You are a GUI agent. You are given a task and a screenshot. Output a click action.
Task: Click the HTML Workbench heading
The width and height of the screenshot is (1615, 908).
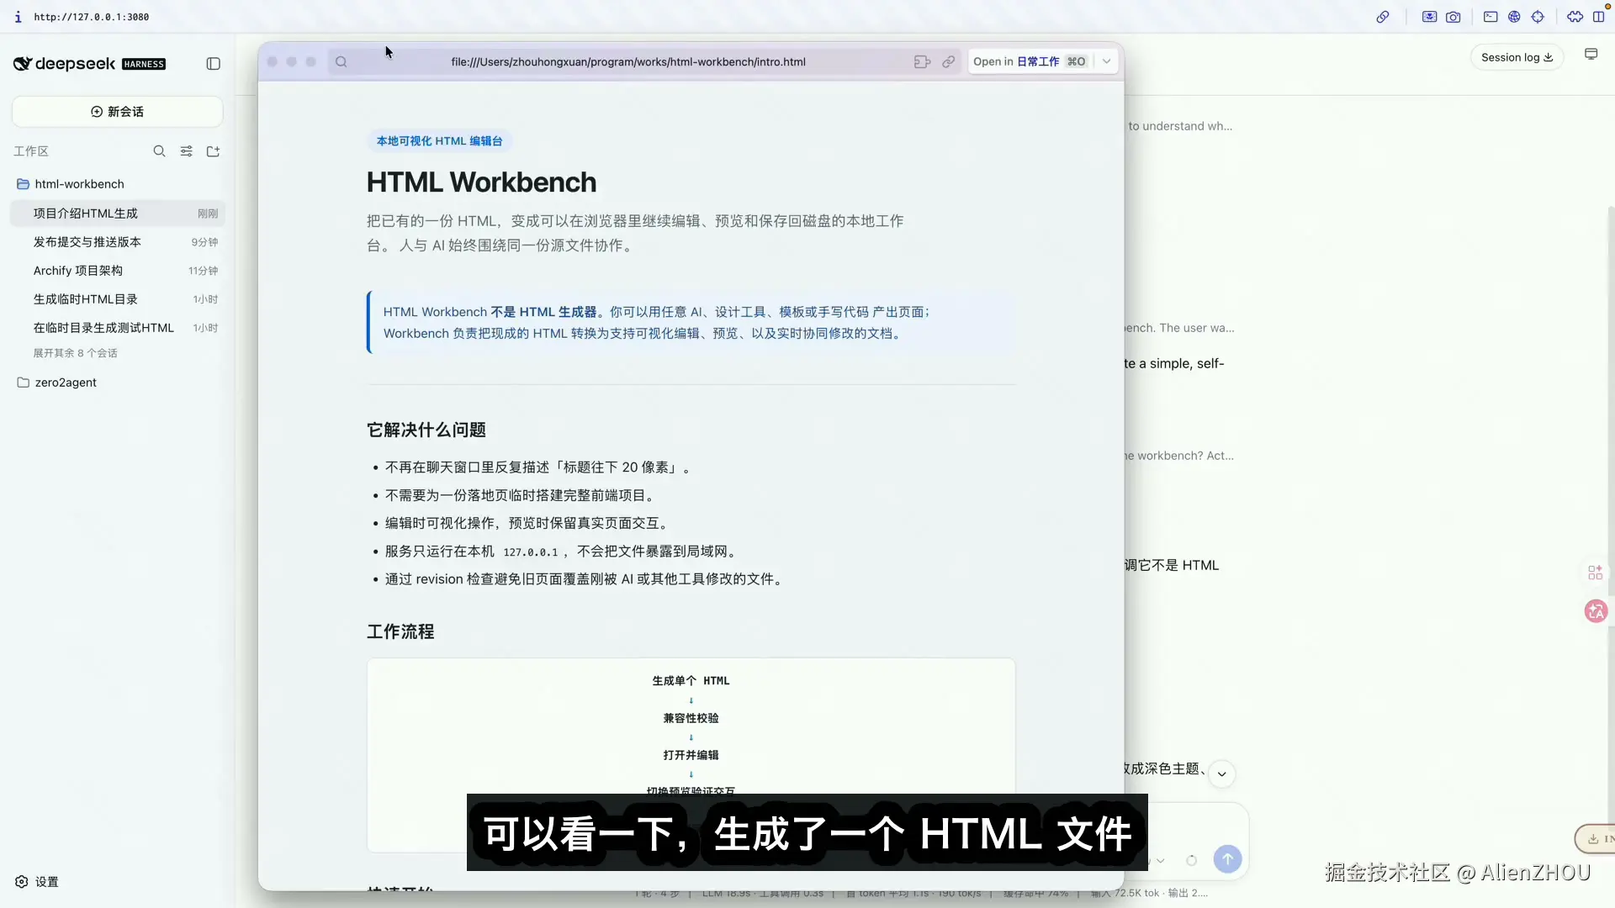coord(482,182)
